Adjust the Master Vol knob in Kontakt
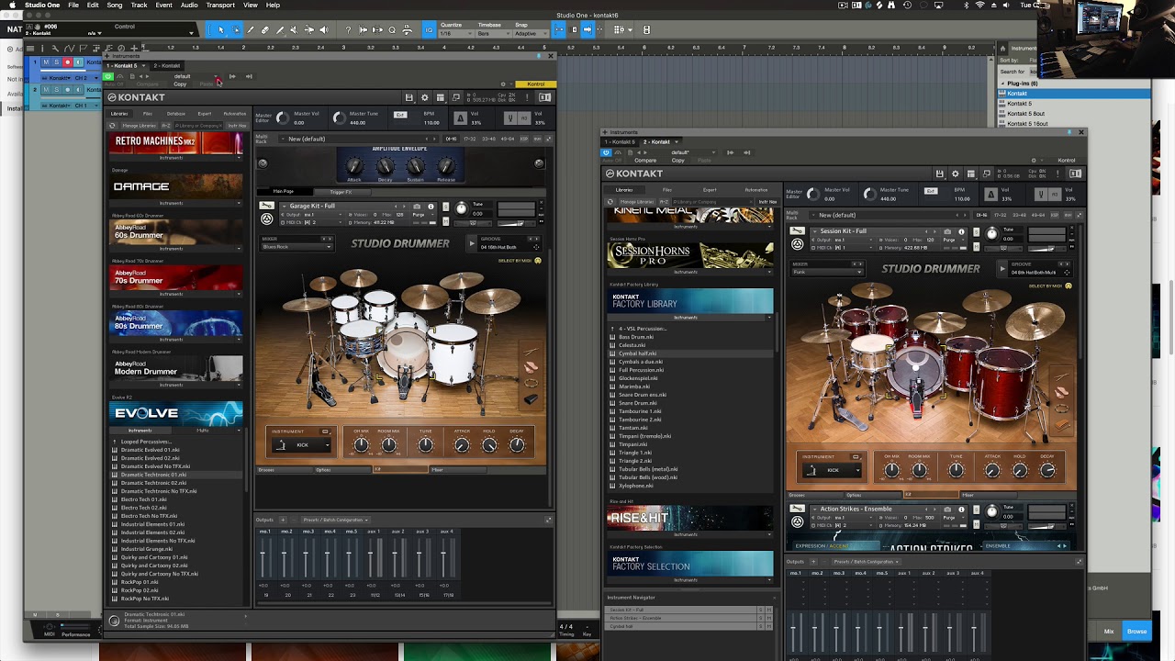The height and width of the screenshot is (661, 1175). click(x=283, y=118)
